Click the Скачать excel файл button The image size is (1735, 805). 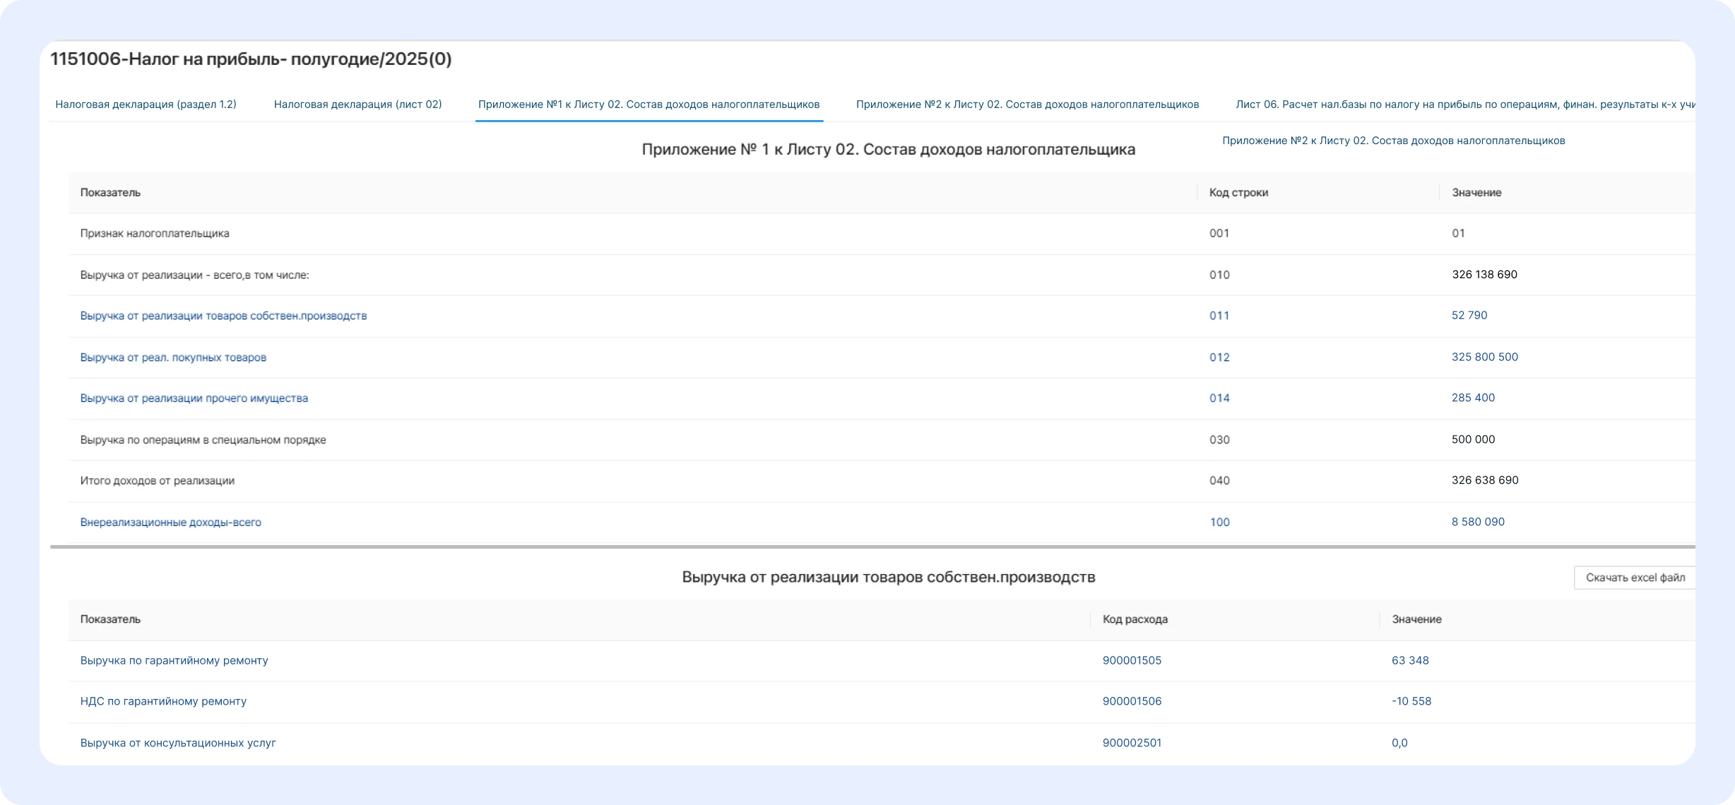[x=1635, y=578]
